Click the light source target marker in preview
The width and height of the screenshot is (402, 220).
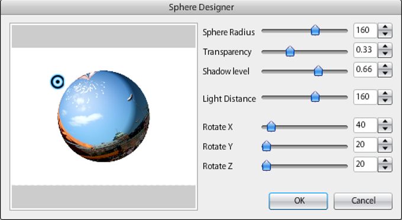(x=57, y=82)
